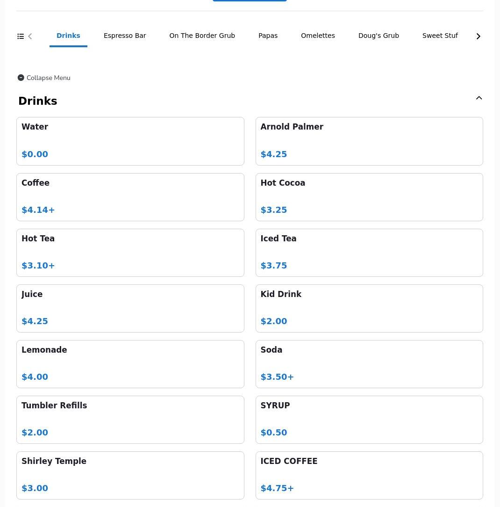The height and width of the screenshot is (507, 500).
Task: Open the Soda item options
Action: coord(369,364)
